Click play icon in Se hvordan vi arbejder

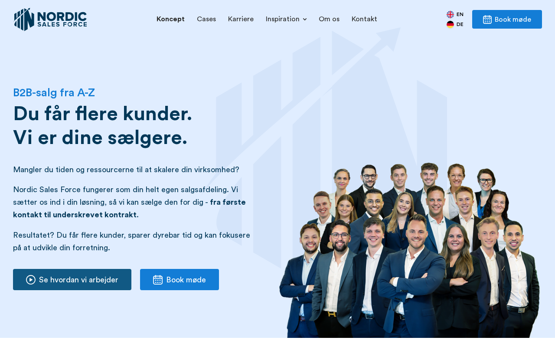[31, 280]
